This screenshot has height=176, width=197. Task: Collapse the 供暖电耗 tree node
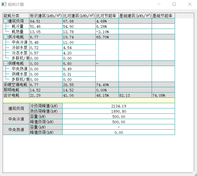(6, 64)
